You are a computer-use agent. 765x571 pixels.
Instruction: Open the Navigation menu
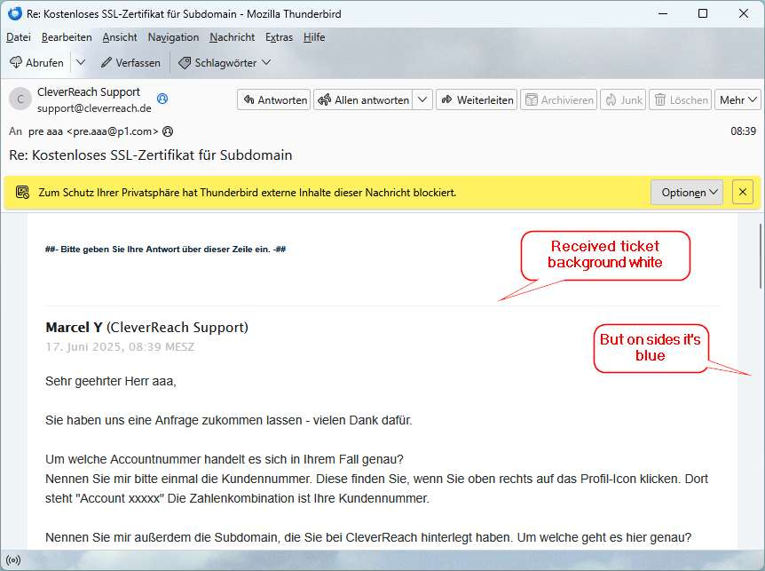(x=173, y=37)
